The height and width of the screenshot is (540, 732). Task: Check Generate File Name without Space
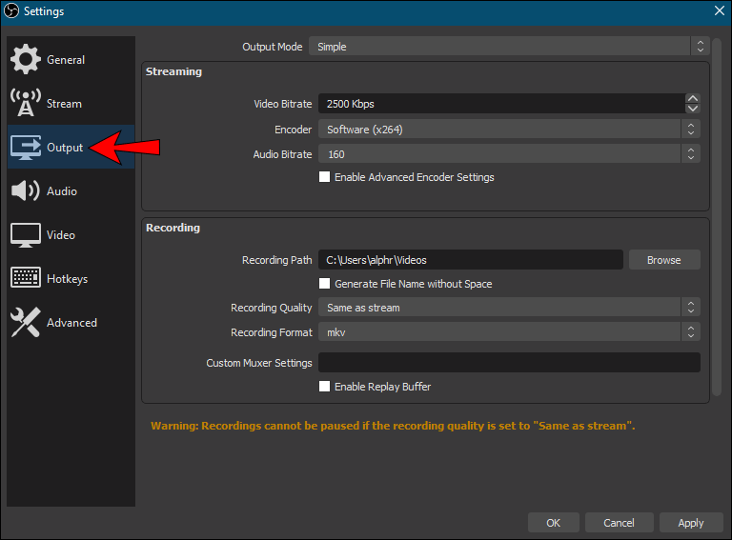coord(325,284)
